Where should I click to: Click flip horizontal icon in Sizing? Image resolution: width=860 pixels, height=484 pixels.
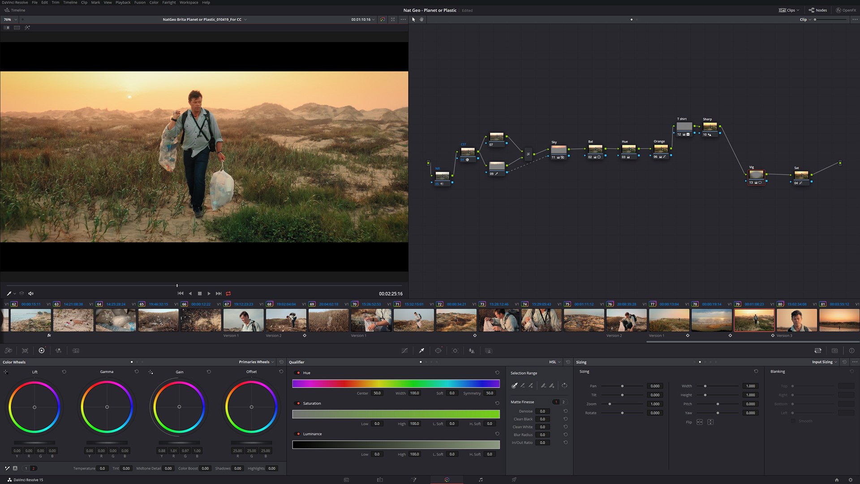[x=700, y=422]
